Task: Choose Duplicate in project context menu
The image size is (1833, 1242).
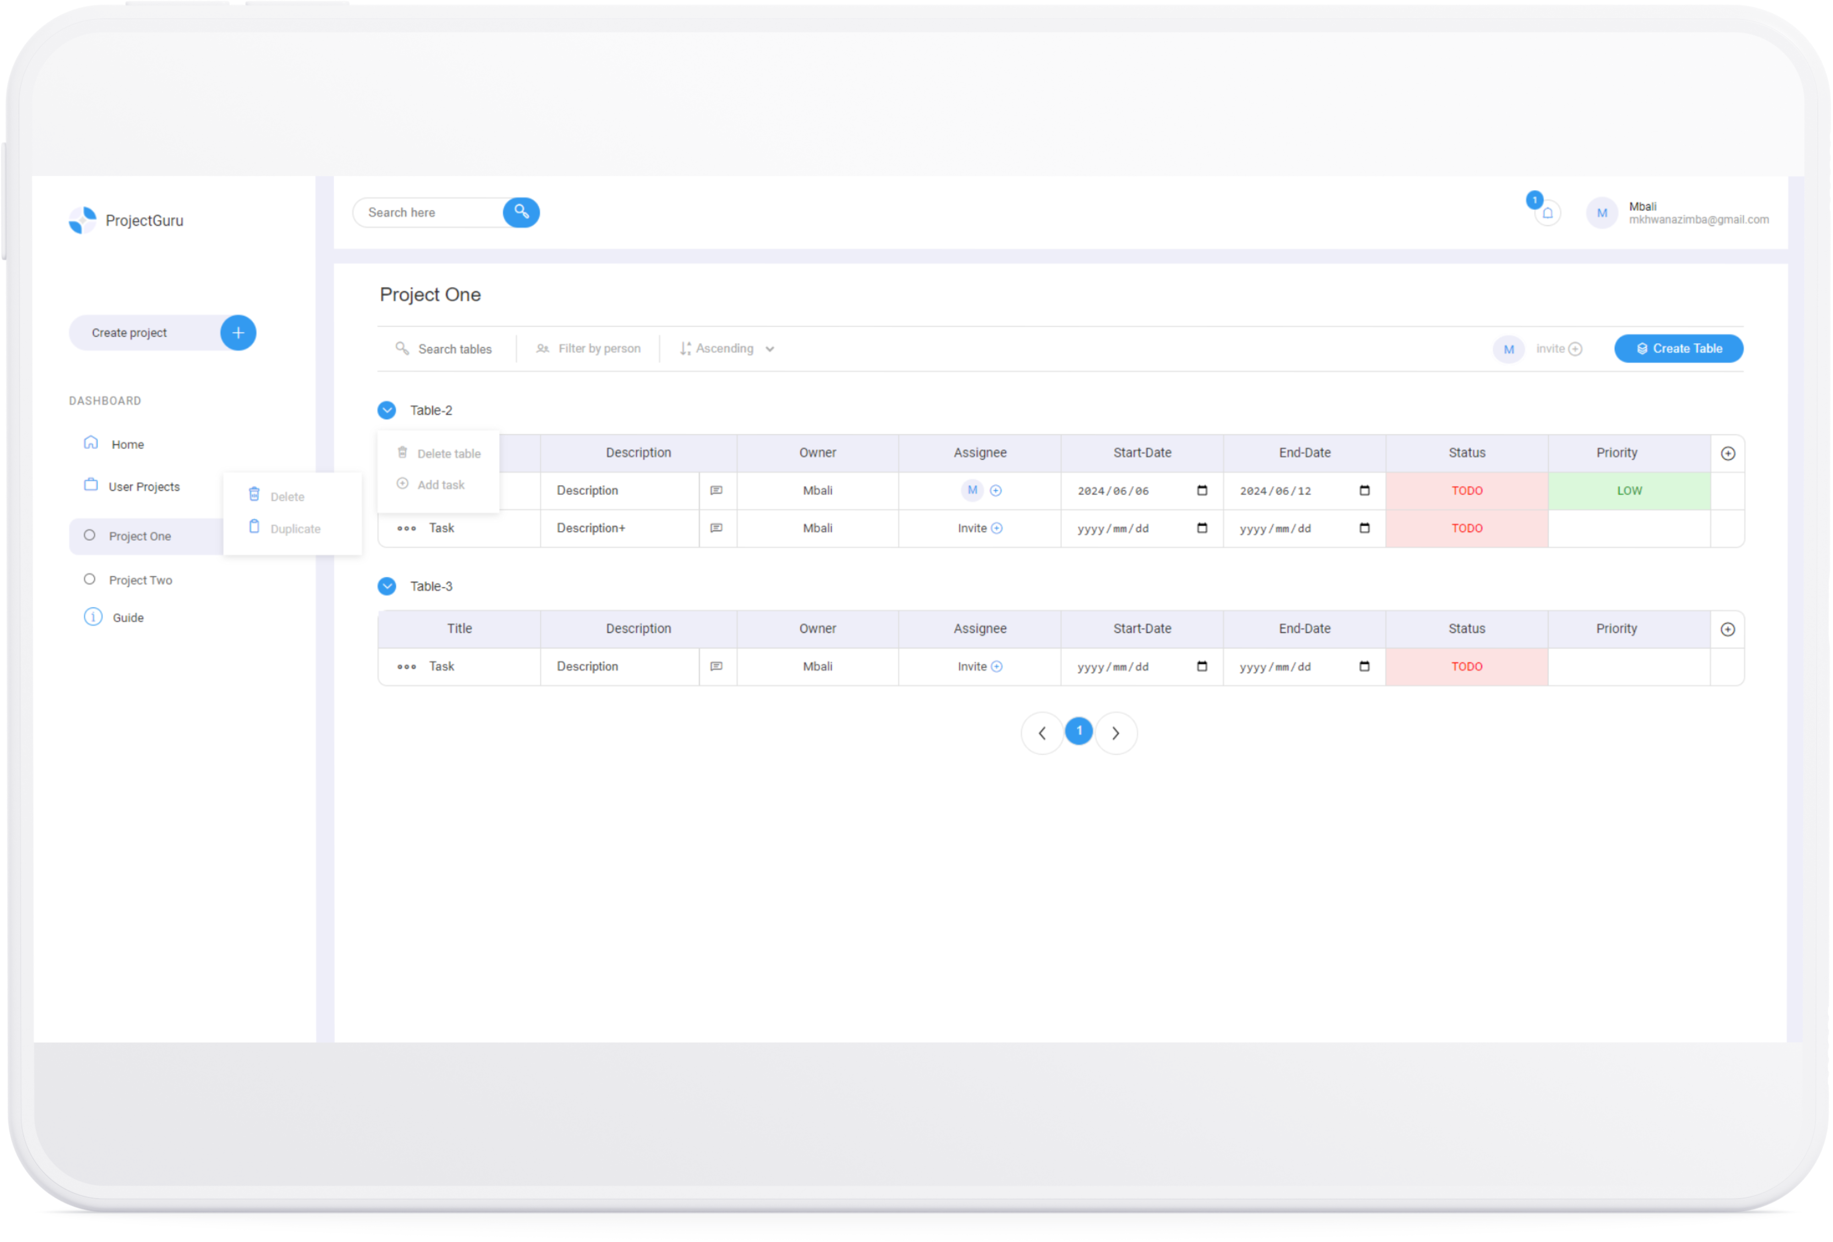Action: (x=294, y=528)
